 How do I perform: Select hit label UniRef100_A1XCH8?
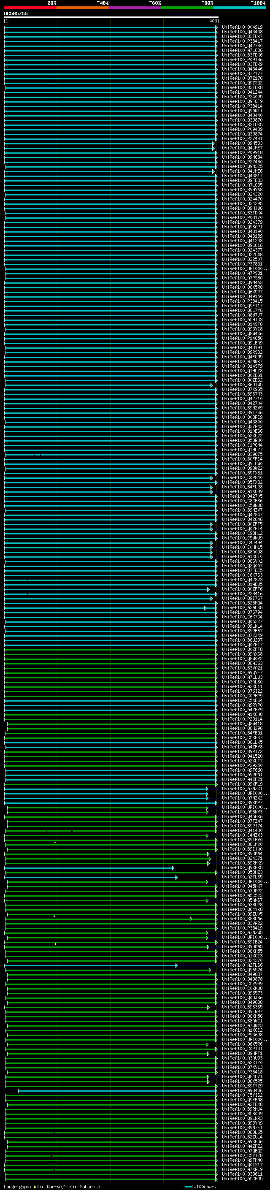tap(242, 714)
